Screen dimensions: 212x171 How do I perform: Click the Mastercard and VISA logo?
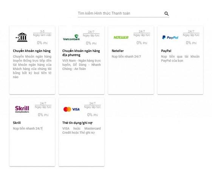[x=71, y=109]
